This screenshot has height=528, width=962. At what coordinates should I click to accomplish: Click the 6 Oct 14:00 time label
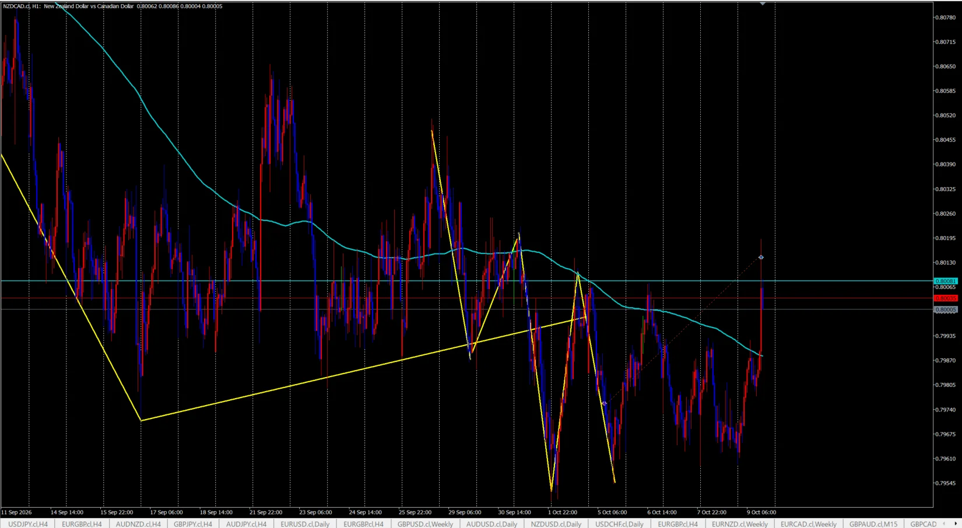click(x=662, y=512)
